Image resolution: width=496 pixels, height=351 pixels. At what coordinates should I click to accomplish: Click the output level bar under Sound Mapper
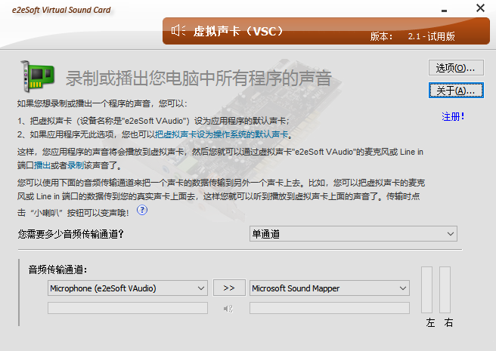330,308
